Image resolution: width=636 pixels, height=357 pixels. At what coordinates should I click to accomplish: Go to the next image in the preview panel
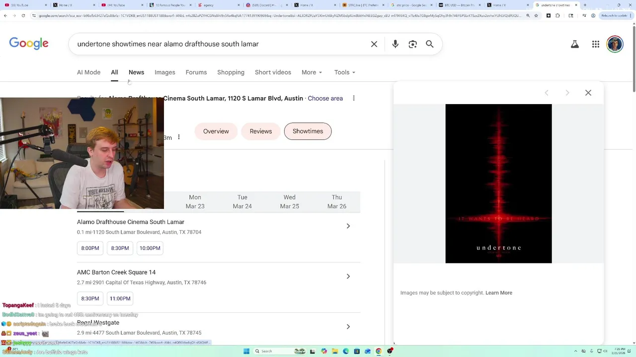[567, 93]
